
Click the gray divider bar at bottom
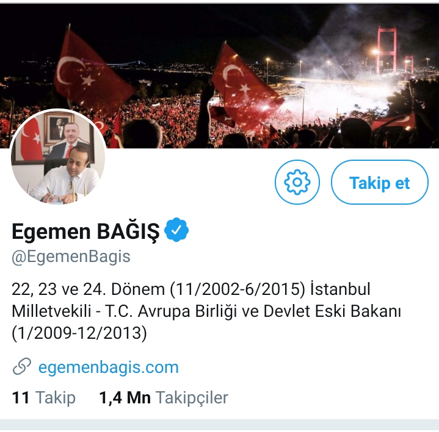pyautogui.click(x=220, y=425)
